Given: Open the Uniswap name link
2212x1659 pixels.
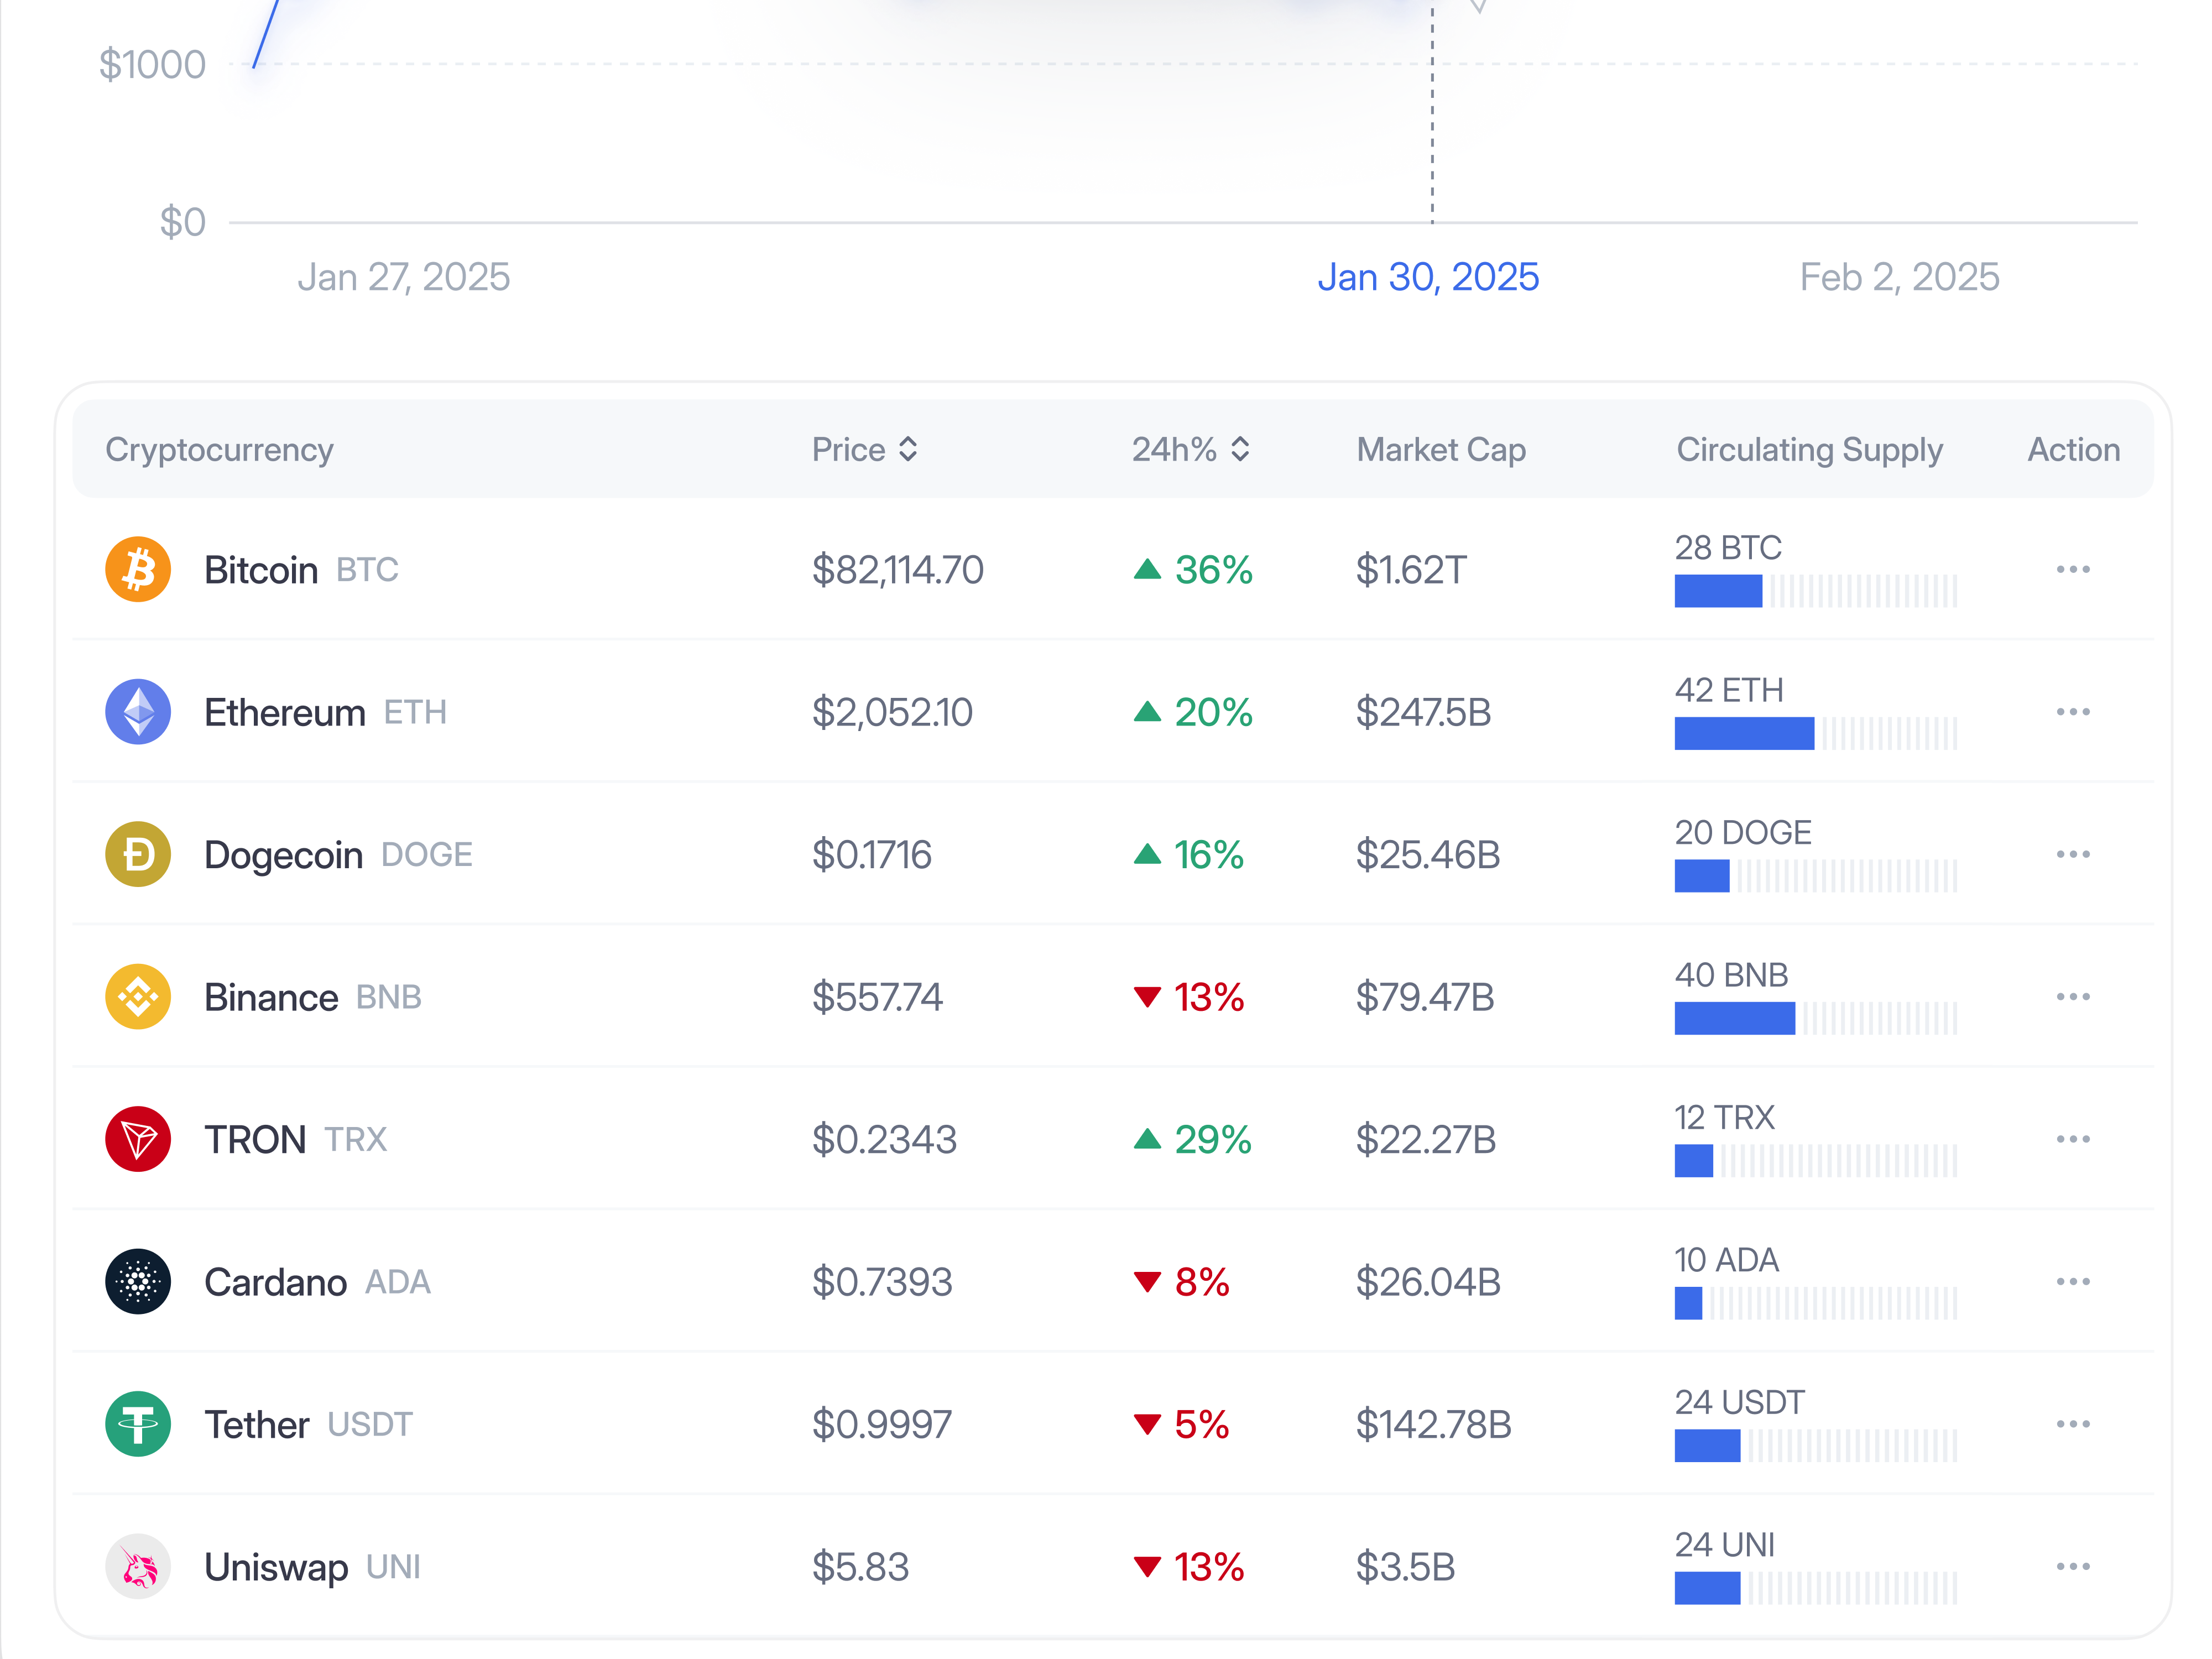Looking at the screenshot, I should (x=276, y=1567).
